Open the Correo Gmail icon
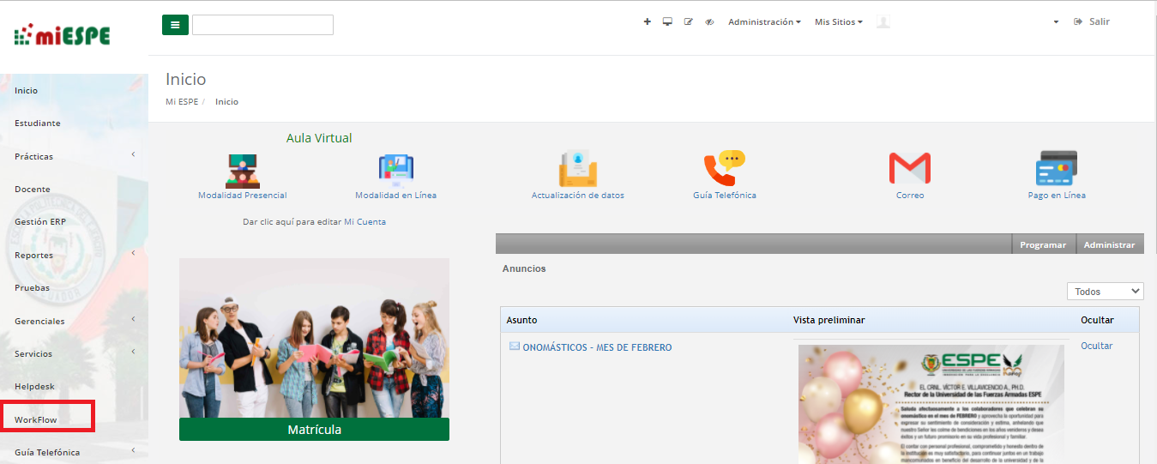The height and width of the screenshot is (464, 1157). tap(909, 169)
